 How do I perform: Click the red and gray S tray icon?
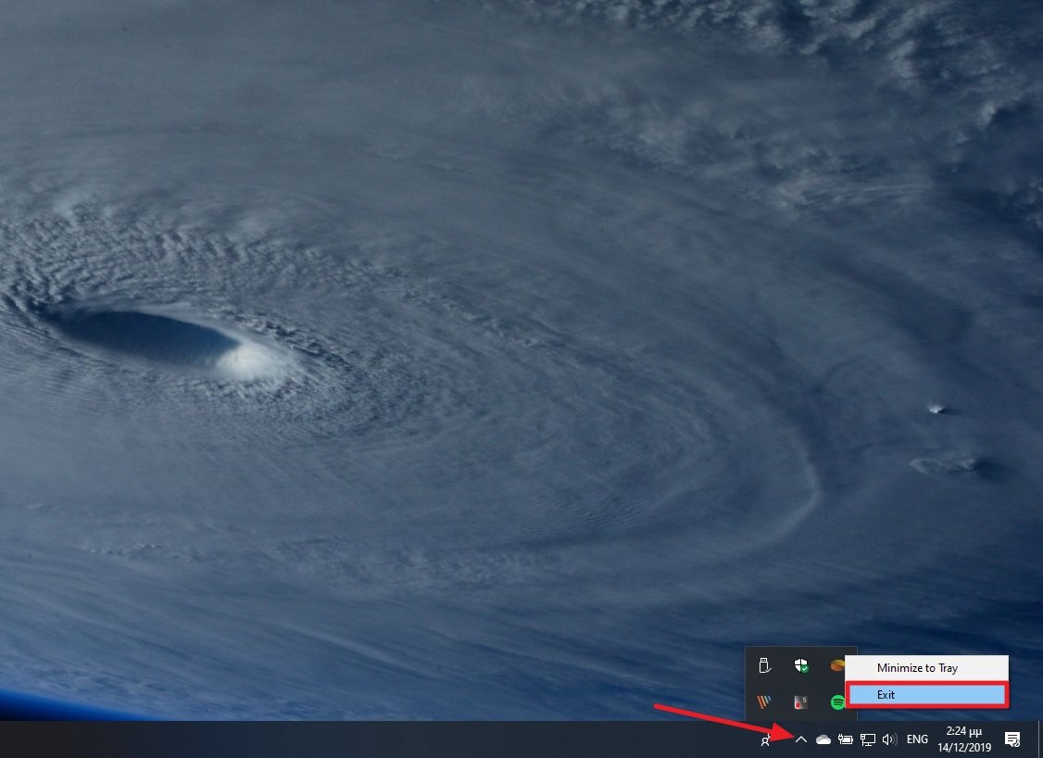pos(801,702)
